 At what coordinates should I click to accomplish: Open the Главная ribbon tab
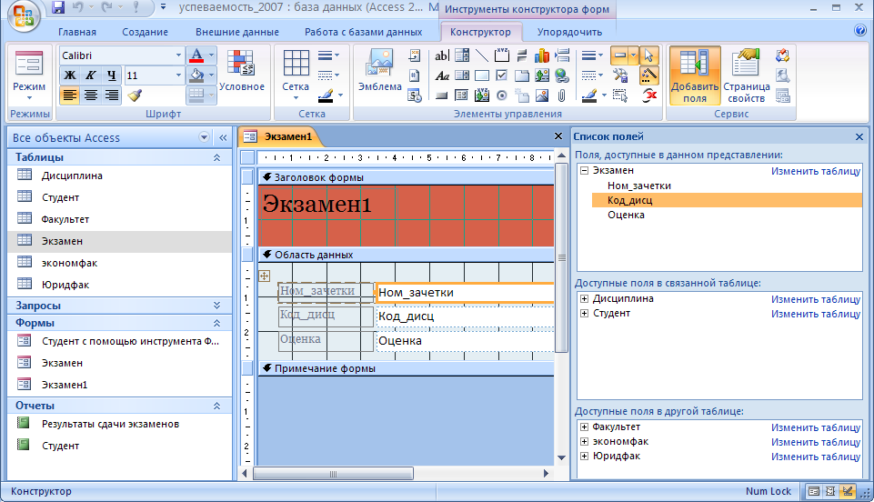tap(77, 33)
